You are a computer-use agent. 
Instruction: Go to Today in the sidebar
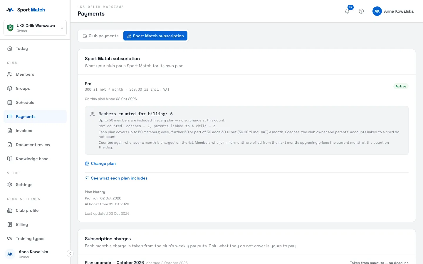click(x=35, y=48)
